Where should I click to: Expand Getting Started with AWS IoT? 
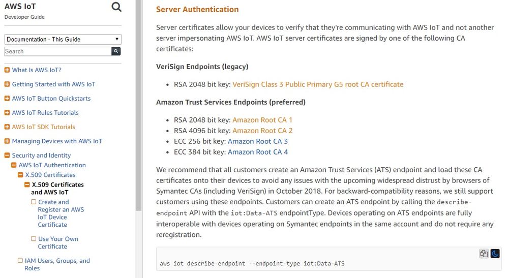point(7,84)
